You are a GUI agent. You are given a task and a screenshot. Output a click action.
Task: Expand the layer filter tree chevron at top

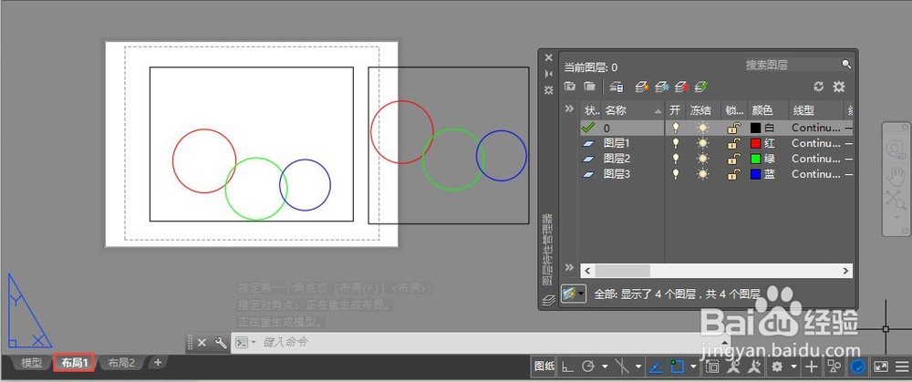(569, 108)
